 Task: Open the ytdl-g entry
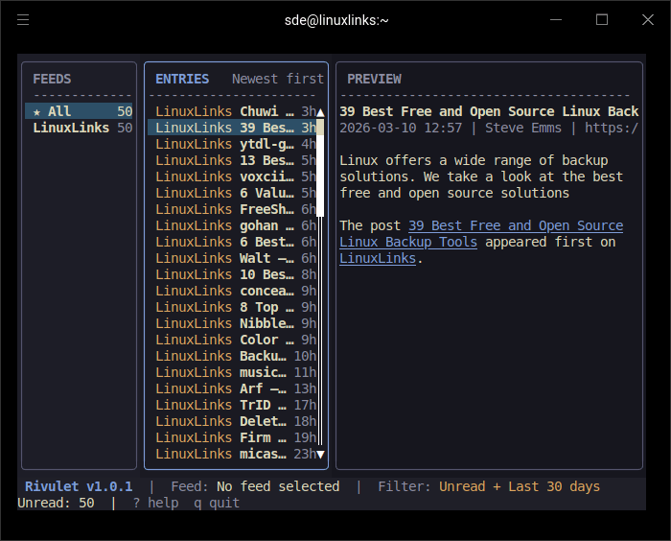[235, 144]
